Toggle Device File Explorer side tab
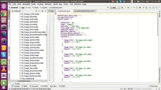Viewport: 161px width, 90px height. pos(159,75)
